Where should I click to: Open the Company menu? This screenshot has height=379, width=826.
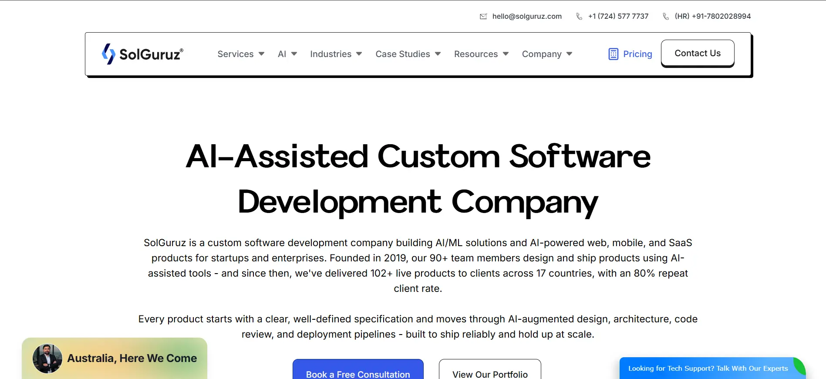pyautogui.click(x=542, y=54)
